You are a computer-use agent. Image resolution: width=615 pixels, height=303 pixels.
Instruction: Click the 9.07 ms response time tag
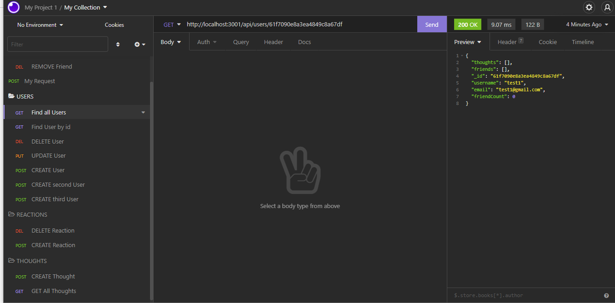501,25
